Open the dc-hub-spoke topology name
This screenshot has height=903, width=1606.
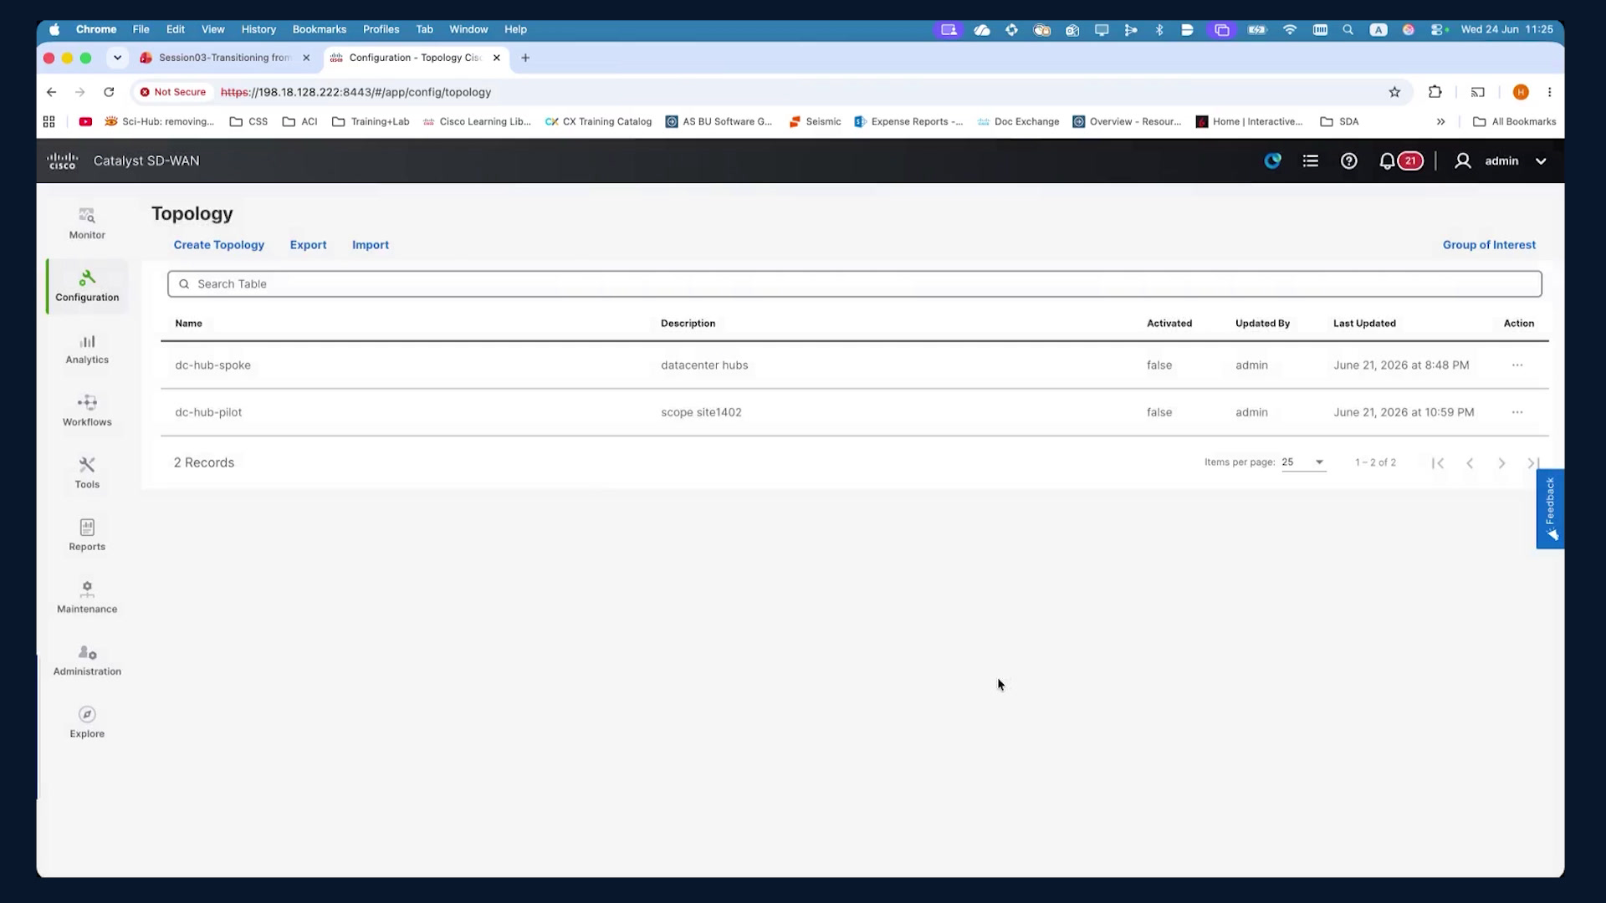[212, 365]
